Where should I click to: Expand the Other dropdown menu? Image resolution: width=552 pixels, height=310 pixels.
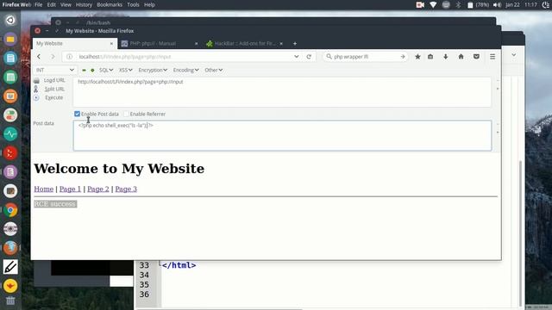(x=213, y=70)
